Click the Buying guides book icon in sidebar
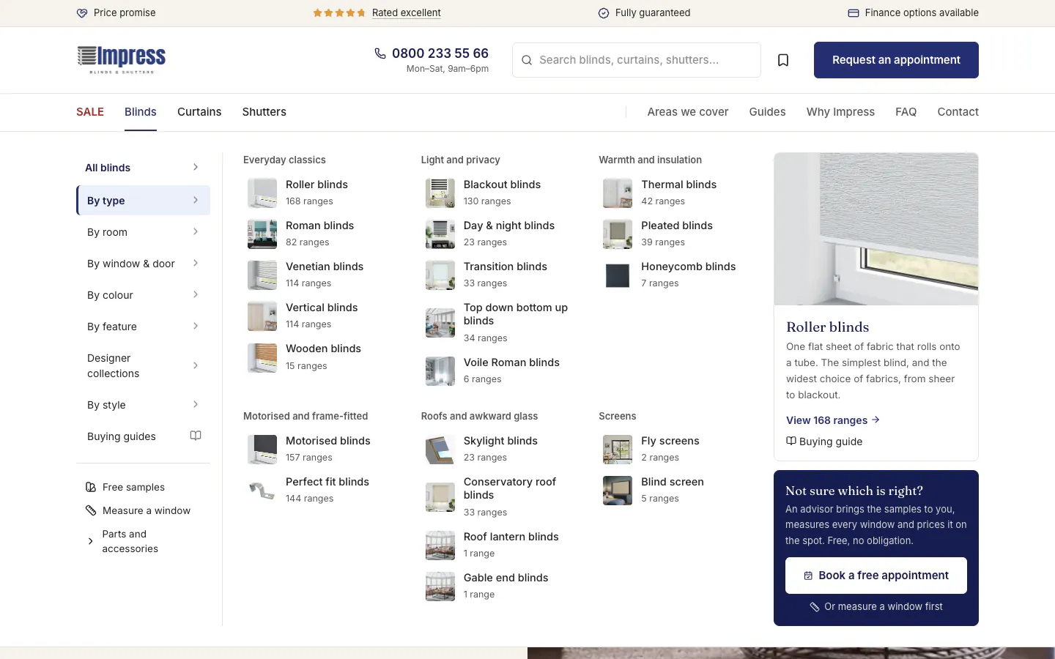Image resolution: width=1055 pixels, height=659 pixels. [196, 436]
